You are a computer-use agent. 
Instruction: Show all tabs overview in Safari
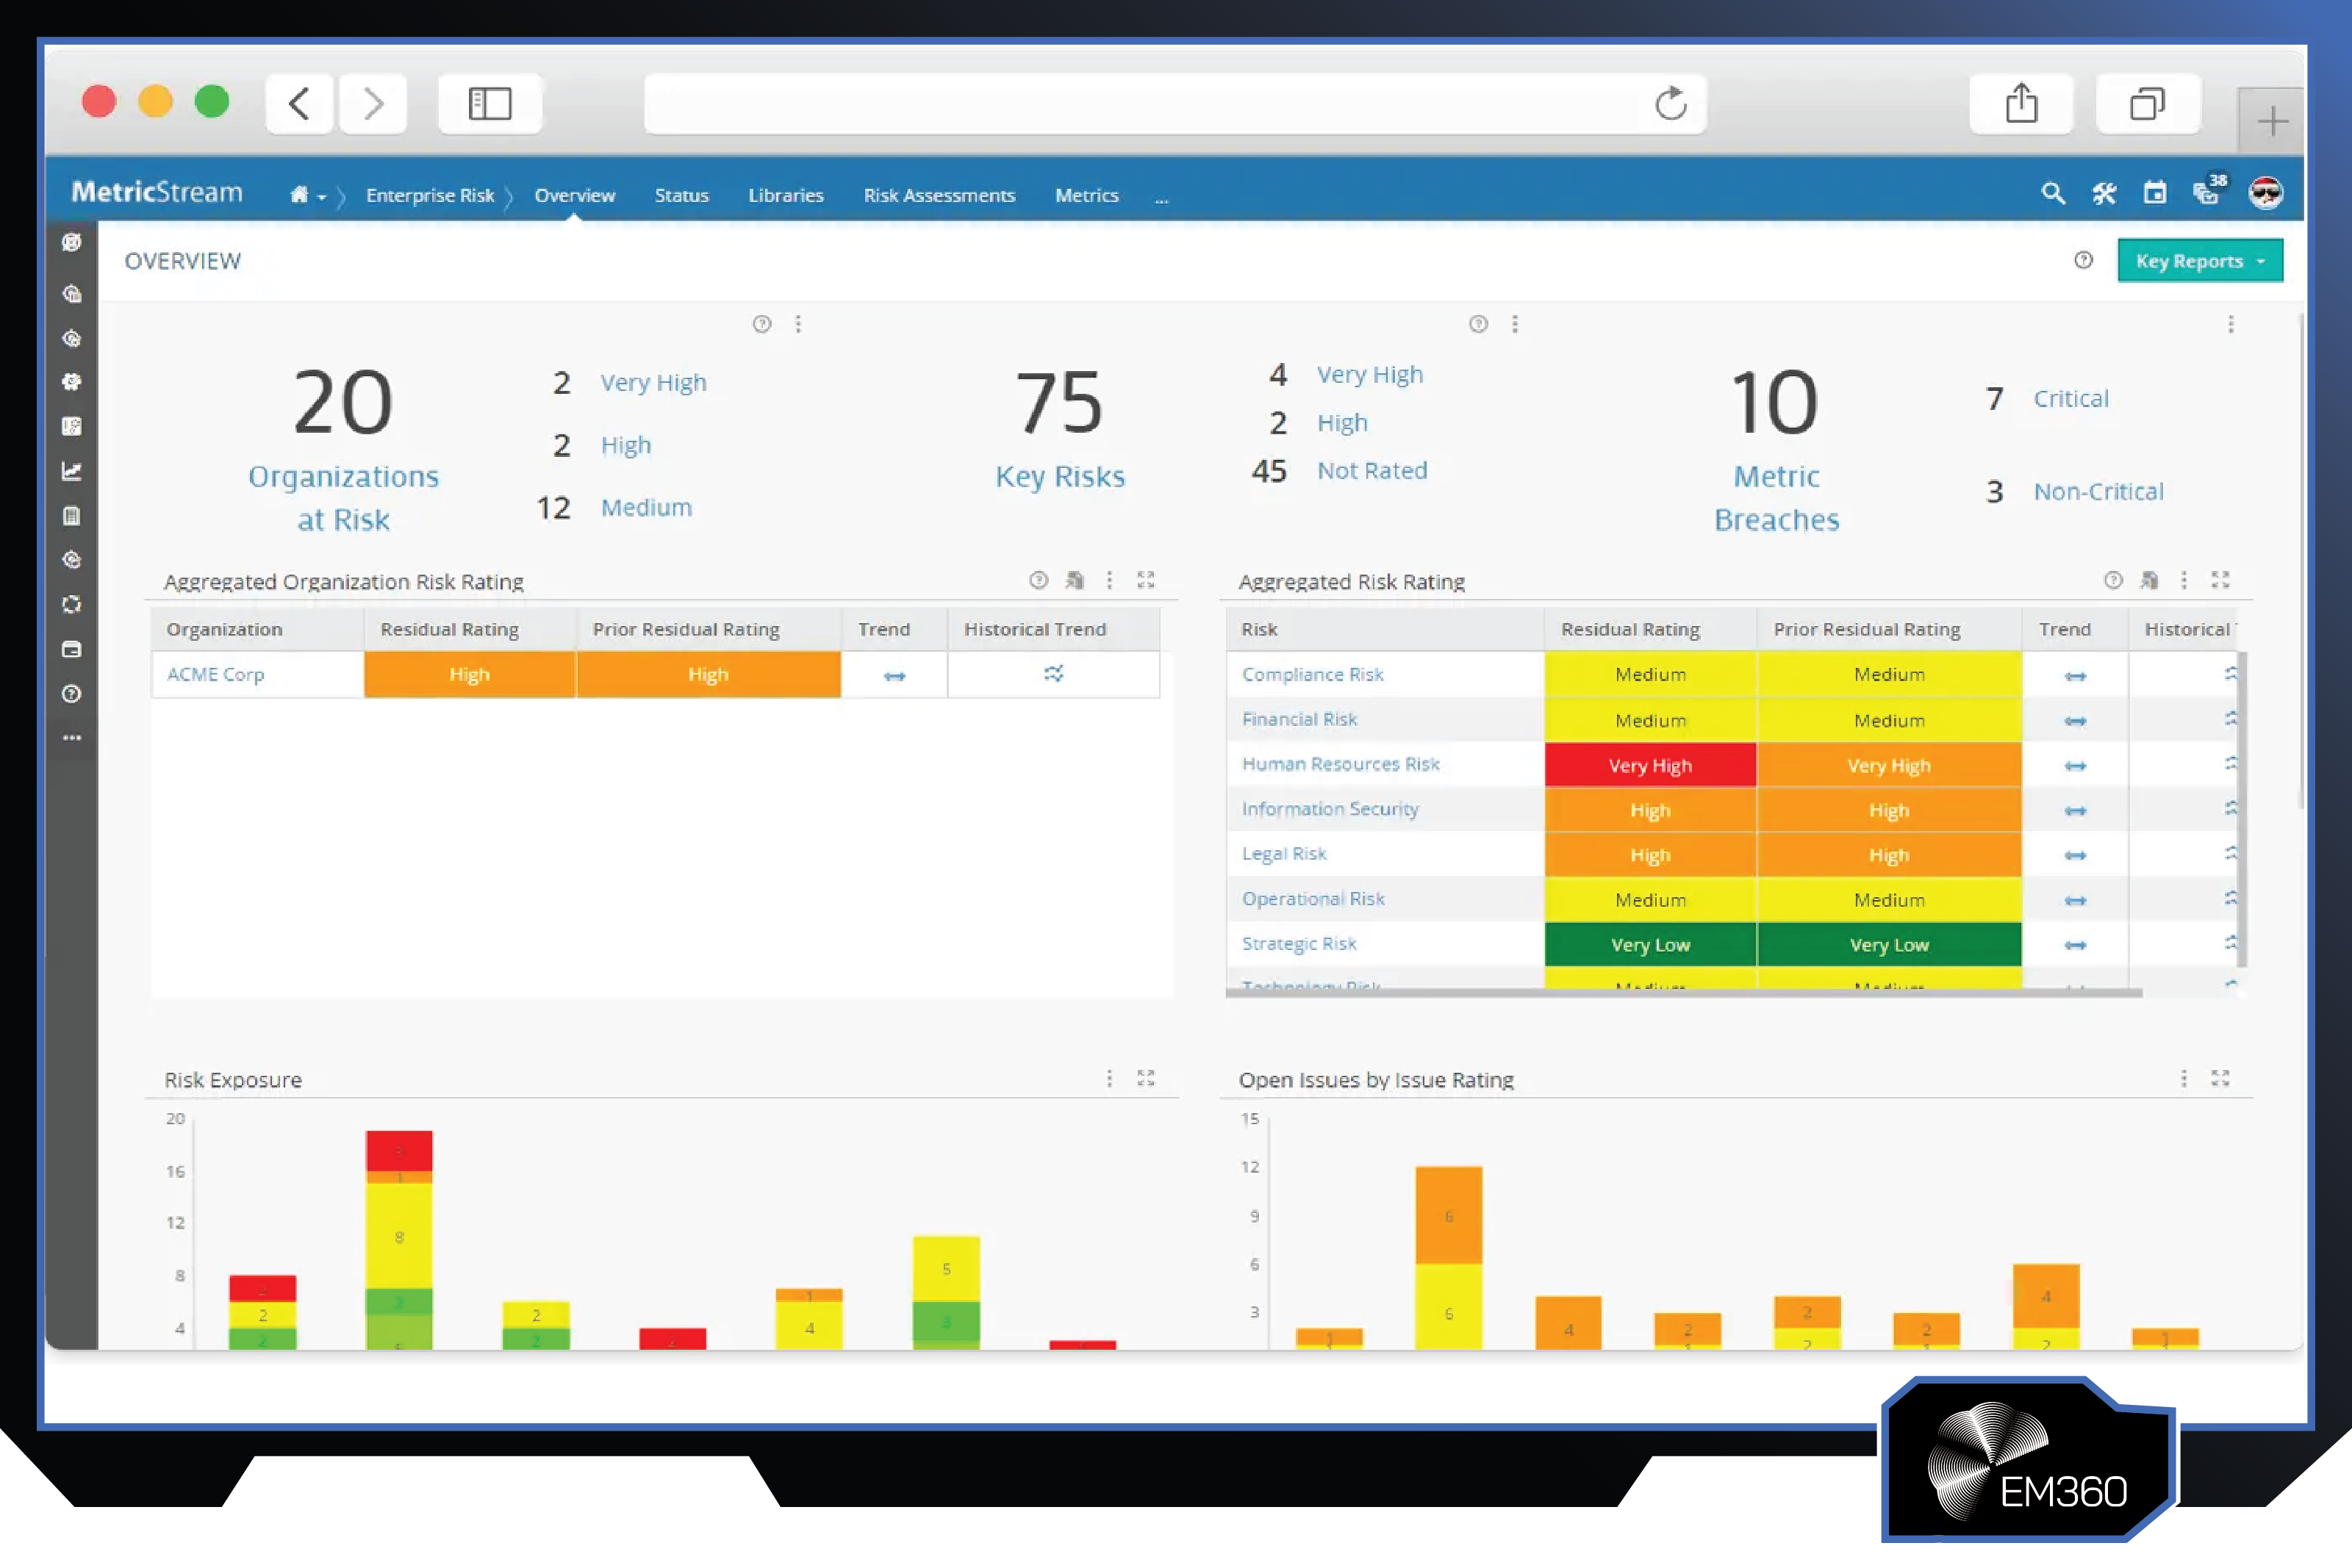pos(2147,103)
